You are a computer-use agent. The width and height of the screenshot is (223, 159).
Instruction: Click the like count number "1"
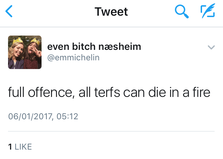point(10,147)
